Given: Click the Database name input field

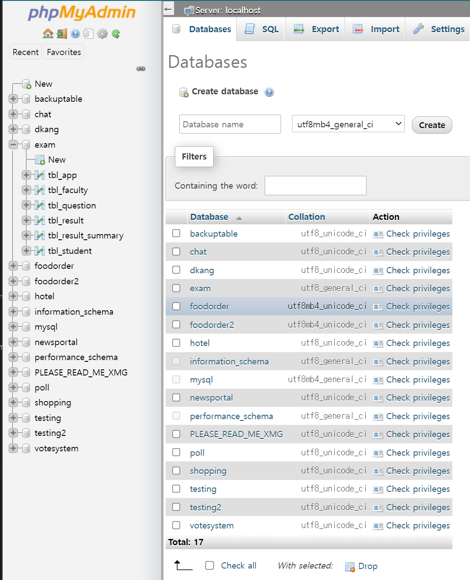Looking at the screenshot, I should (x=230, y=124).
